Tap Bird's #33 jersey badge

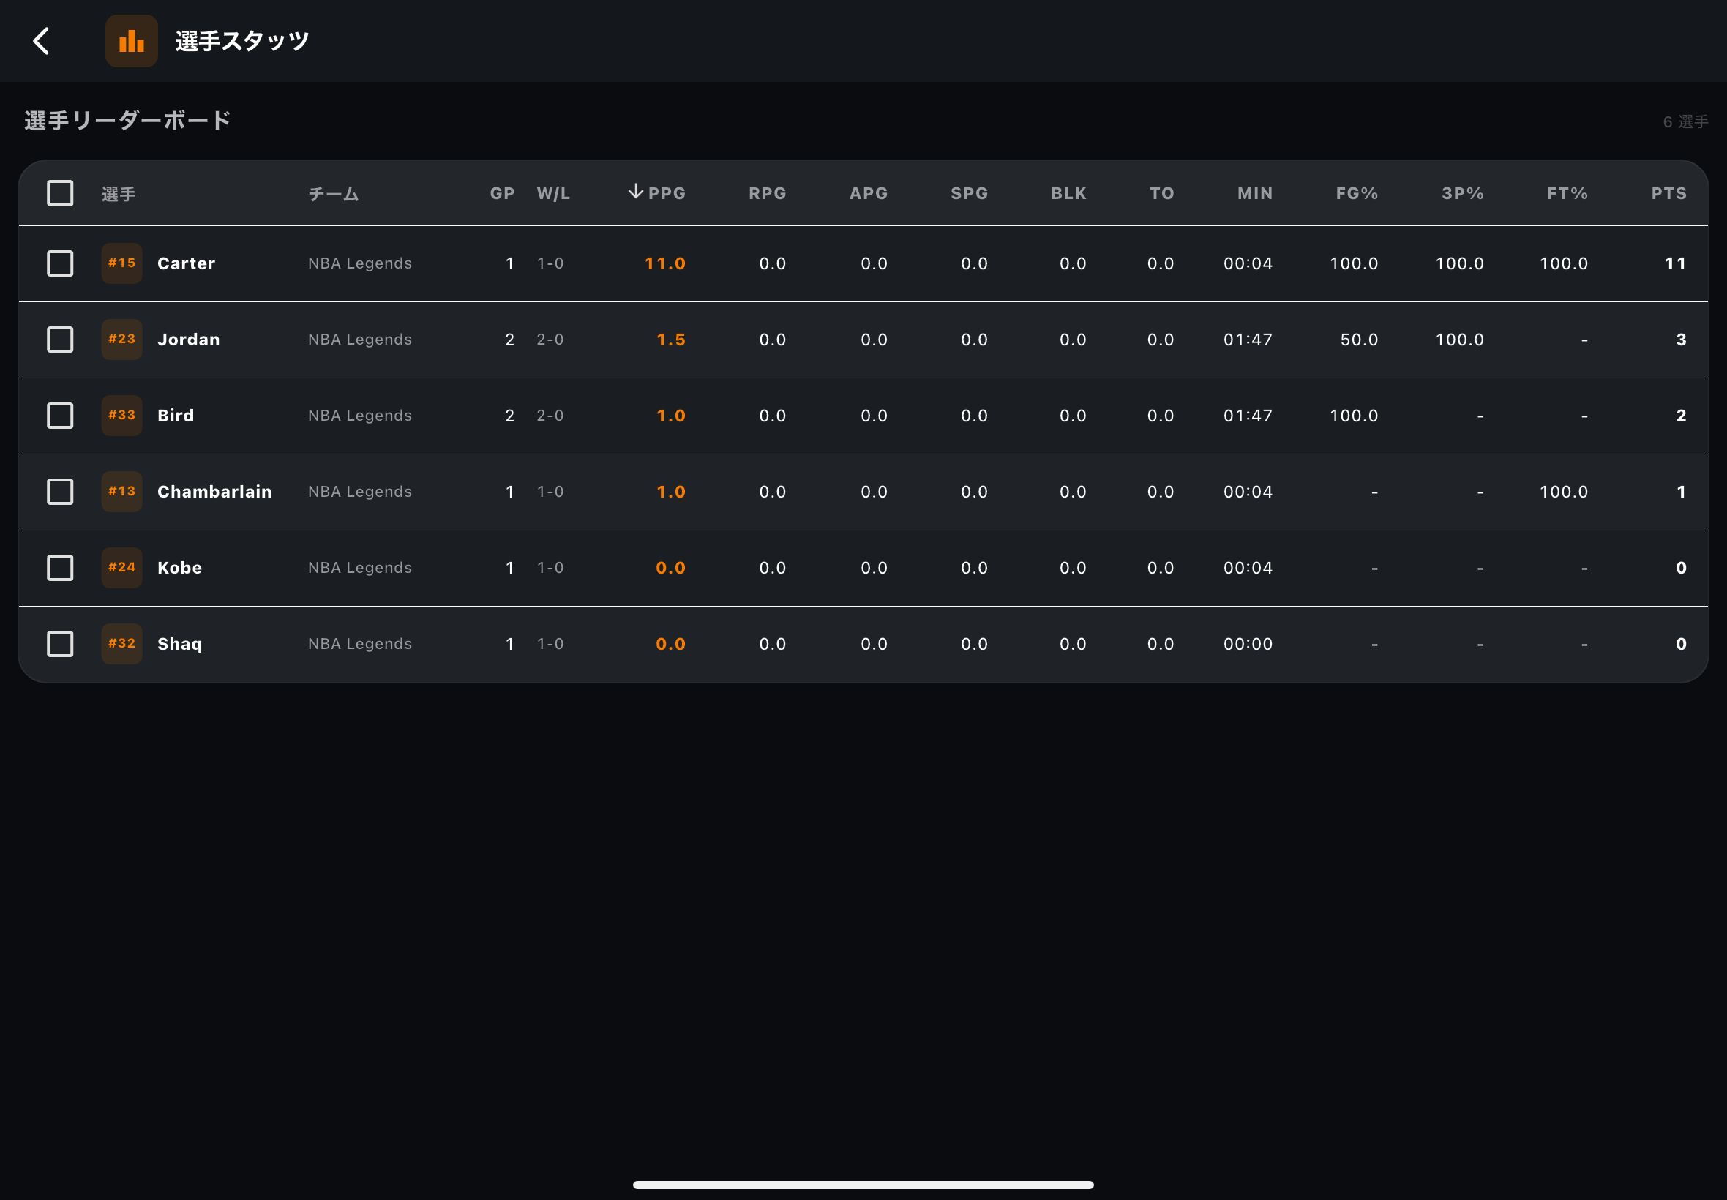tap(121, 415)
